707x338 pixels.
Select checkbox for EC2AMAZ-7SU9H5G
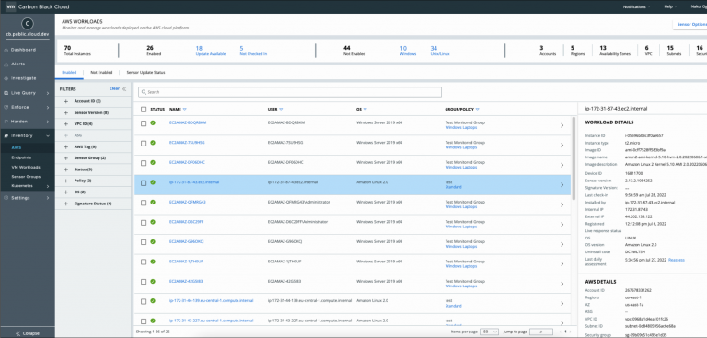click(x=144, y=144)
